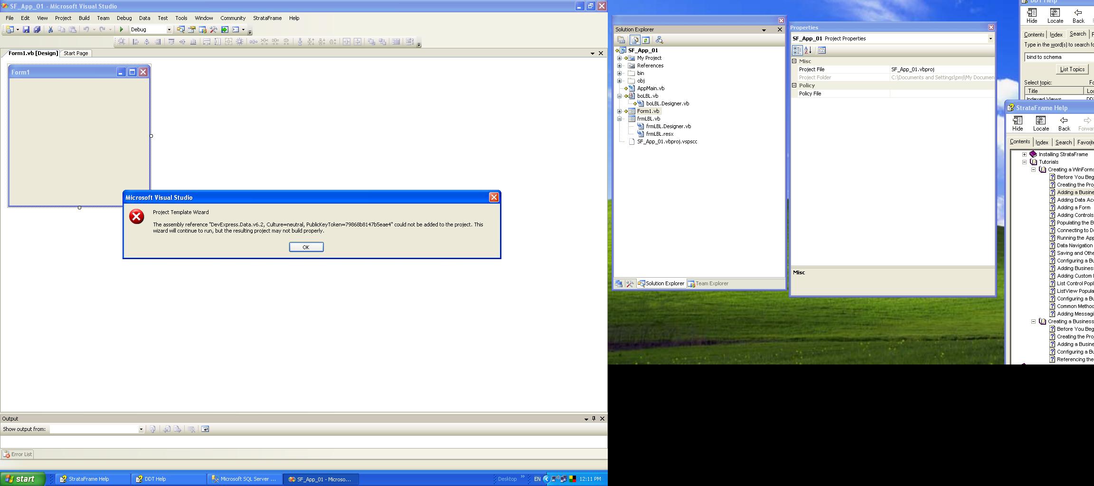
Task: Click the Toolbox hammer-and-wrench icon
Action: 214,29
